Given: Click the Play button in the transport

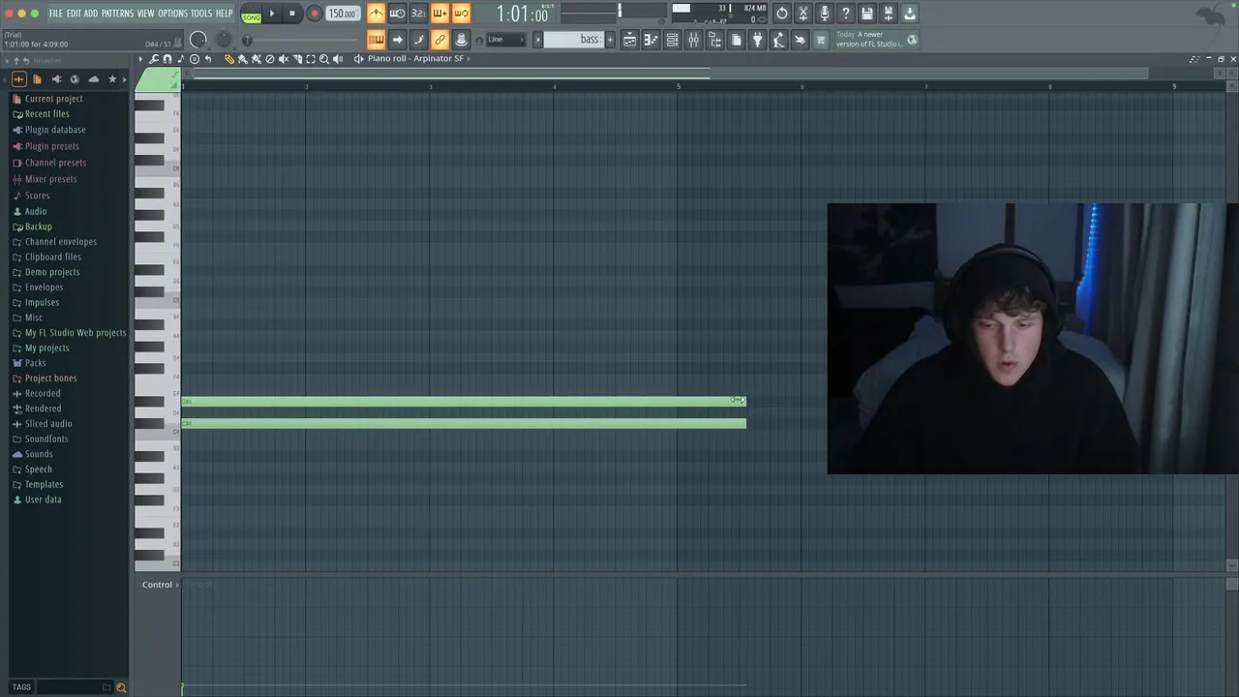Looking at the screenshot, I should pyautogui.click(x=272, y=14).
